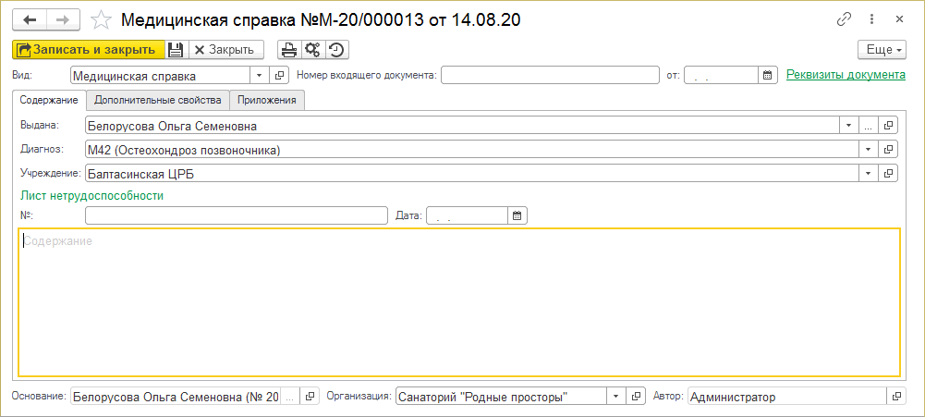This screenshot has height=417, width=925.
Task: Click the Автор field Администратор
Action: click(x=787, y=397)
